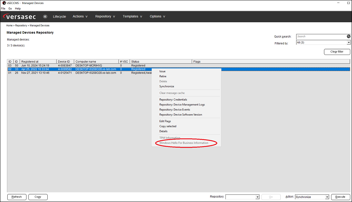Open Repository: Credentials from context menu

point(173,100)
